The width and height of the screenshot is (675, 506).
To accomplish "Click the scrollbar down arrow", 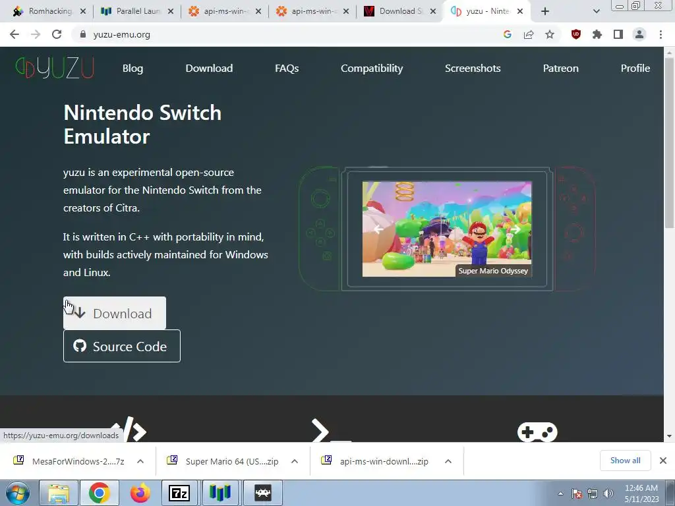I will tap(669, 436).
